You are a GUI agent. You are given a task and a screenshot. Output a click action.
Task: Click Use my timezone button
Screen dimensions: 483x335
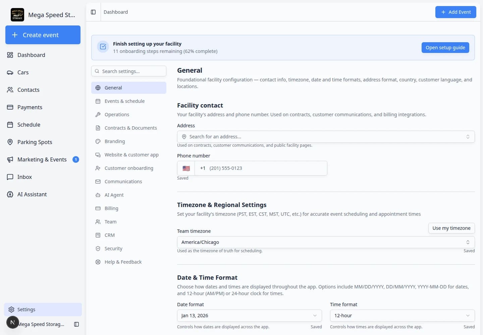(451, 228)
